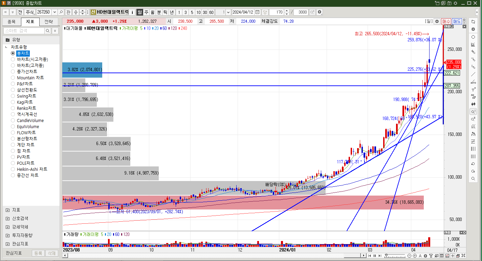Select the Heikin-Ashi 차트 radio option
Viewport: 482px width, 261px height.
[x=13, y=169]
